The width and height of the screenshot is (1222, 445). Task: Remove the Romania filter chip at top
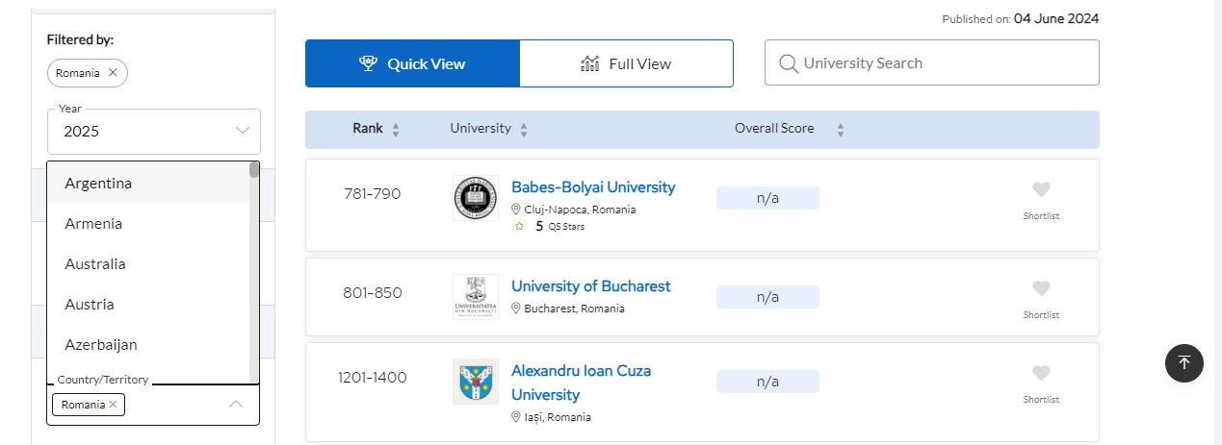113,73
